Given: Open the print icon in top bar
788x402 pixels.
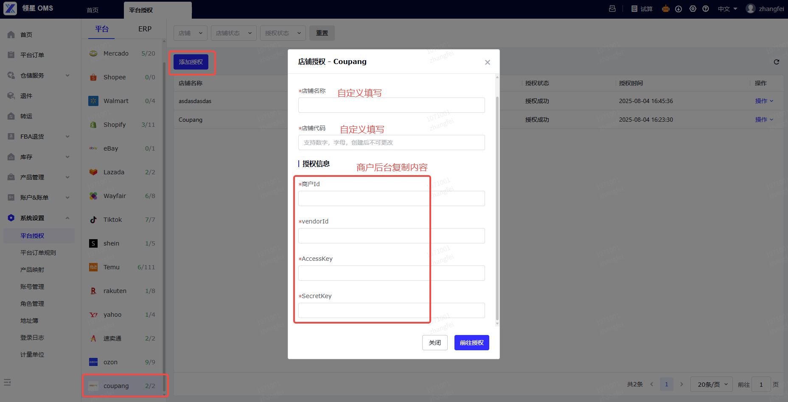Looking at the screenshot, I should click(612, 8).
